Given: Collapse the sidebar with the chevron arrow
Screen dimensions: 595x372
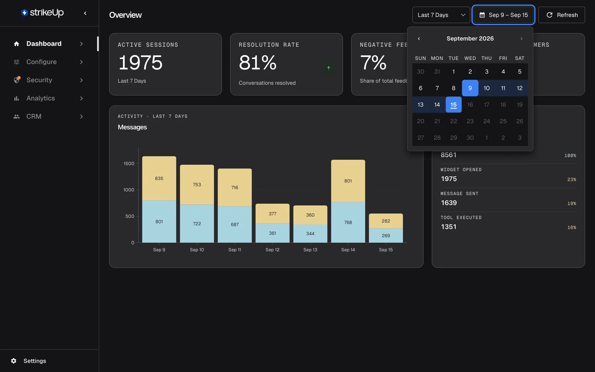Looking at the screenshot, I should (85, 13).
